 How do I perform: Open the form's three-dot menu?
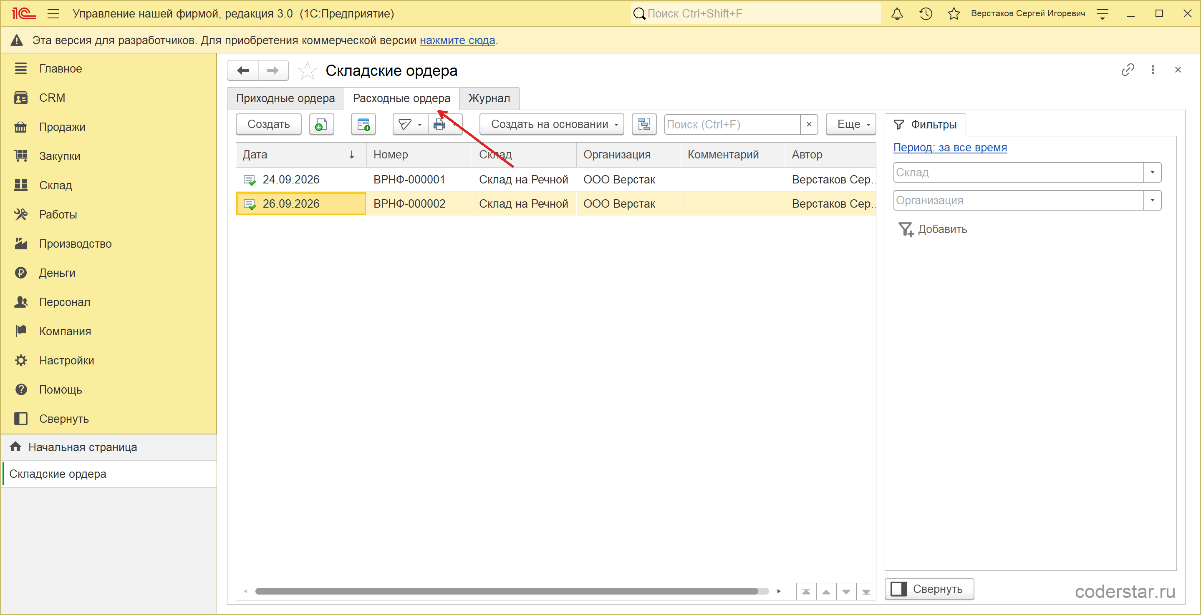(1153, 70)
